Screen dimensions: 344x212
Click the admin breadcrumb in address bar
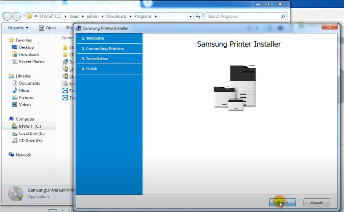pos(92,16)
